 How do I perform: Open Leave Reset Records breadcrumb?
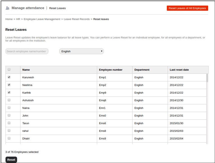[x=77, y=19]
